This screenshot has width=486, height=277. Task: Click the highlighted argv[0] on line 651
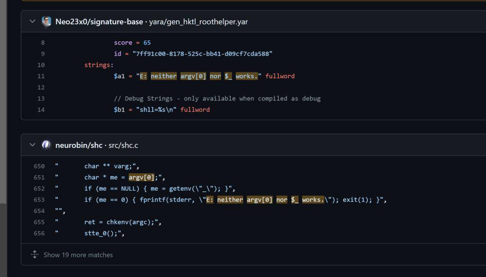(x=141, y=177)
